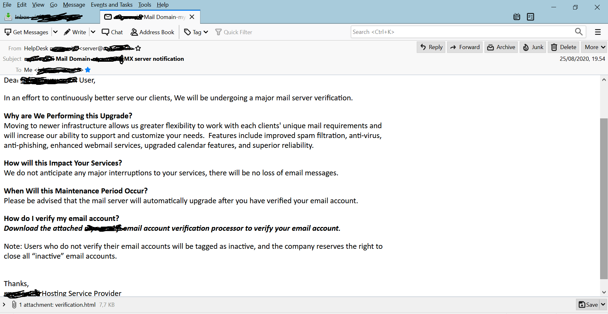The image size is (608, 314).
Task: Click heading 'How do I verify my email account?'
Action: (61, 218)
